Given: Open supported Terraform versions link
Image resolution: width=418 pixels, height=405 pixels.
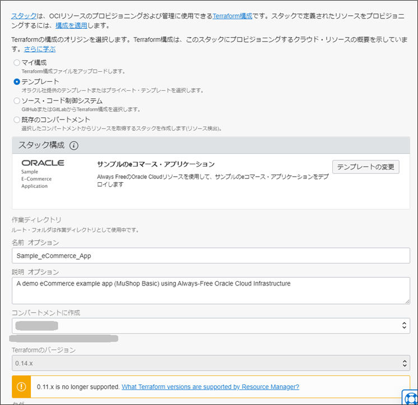Looking at the screenshot, I should [210, 387].
